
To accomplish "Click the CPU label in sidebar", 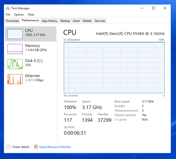I will pos(29,31).
